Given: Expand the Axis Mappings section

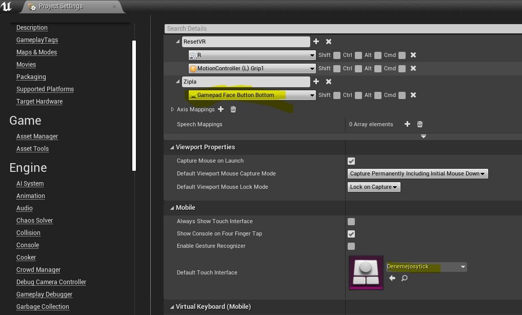Looking at the screenshot, I should pyautogui.click(x=172, y=109).
